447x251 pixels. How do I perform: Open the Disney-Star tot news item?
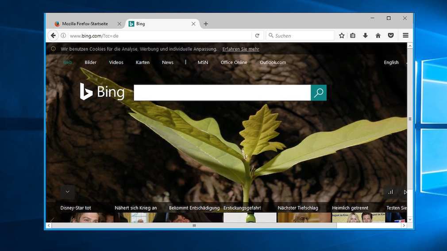pyautogui.click(x=76, y=208)
